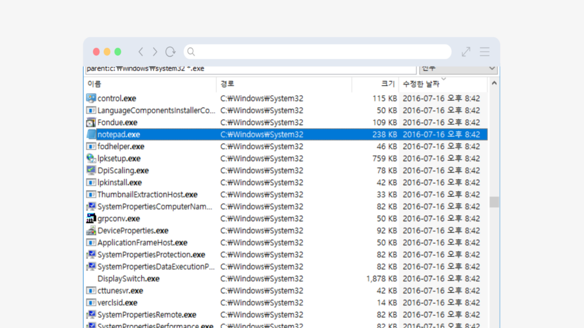The image size is (584, 328).
Task: Open the filter dropdown beside the search box
Action: coord(458,68)
